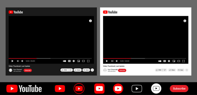Switch to miniplayer in the light player
The image size is (197, 95).
(174, 61)
